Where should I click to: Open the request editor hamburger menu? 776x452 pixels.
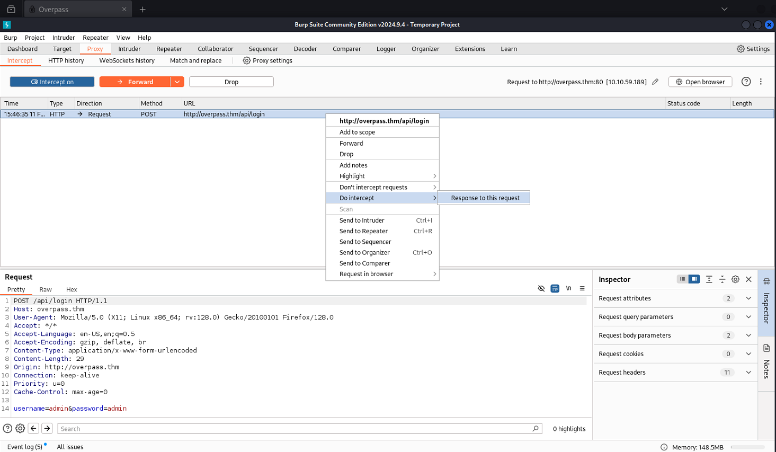point(582,289)
